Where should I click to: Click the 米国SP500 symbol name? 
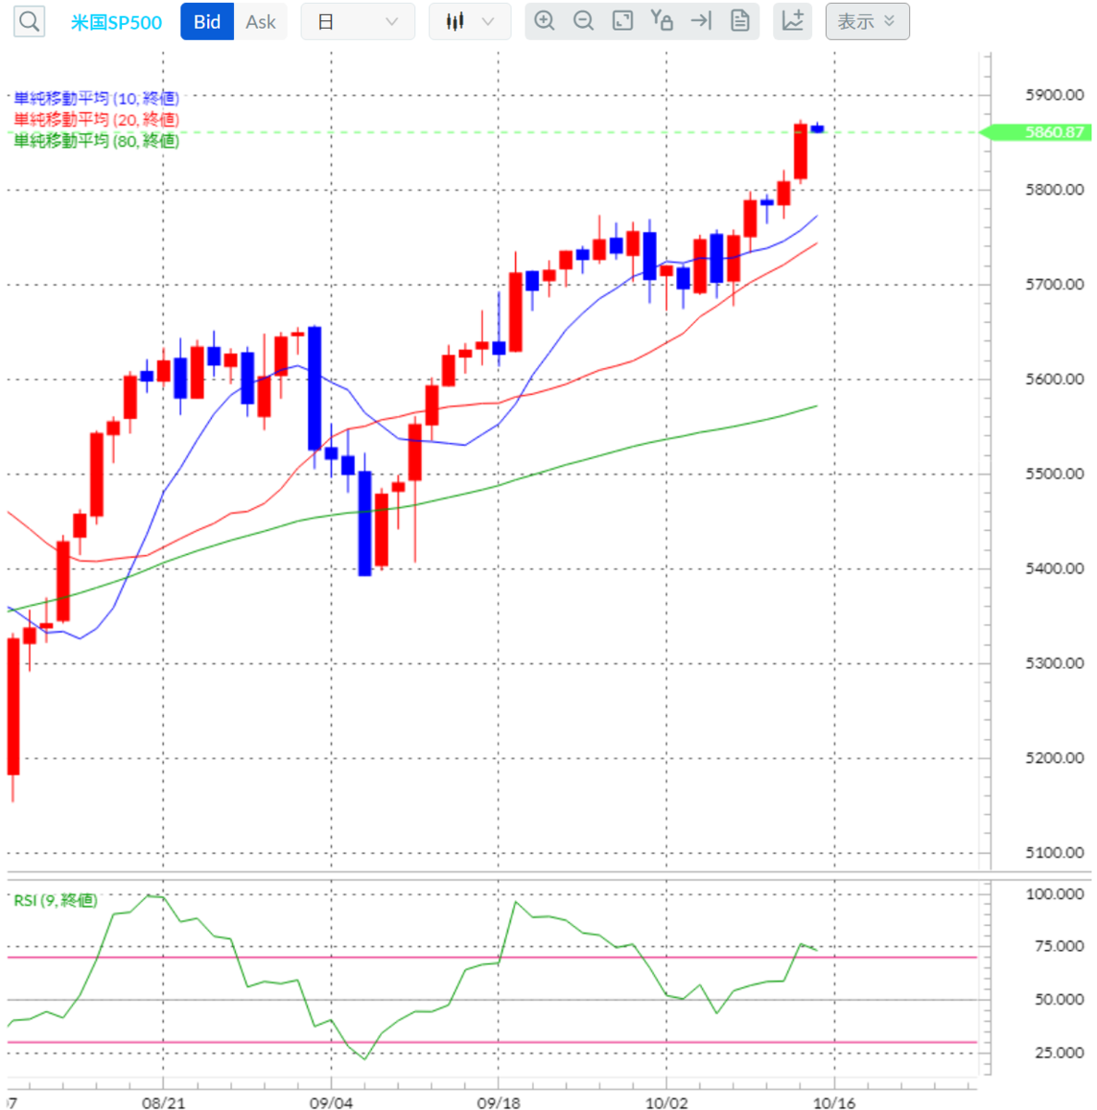point(117,22)
